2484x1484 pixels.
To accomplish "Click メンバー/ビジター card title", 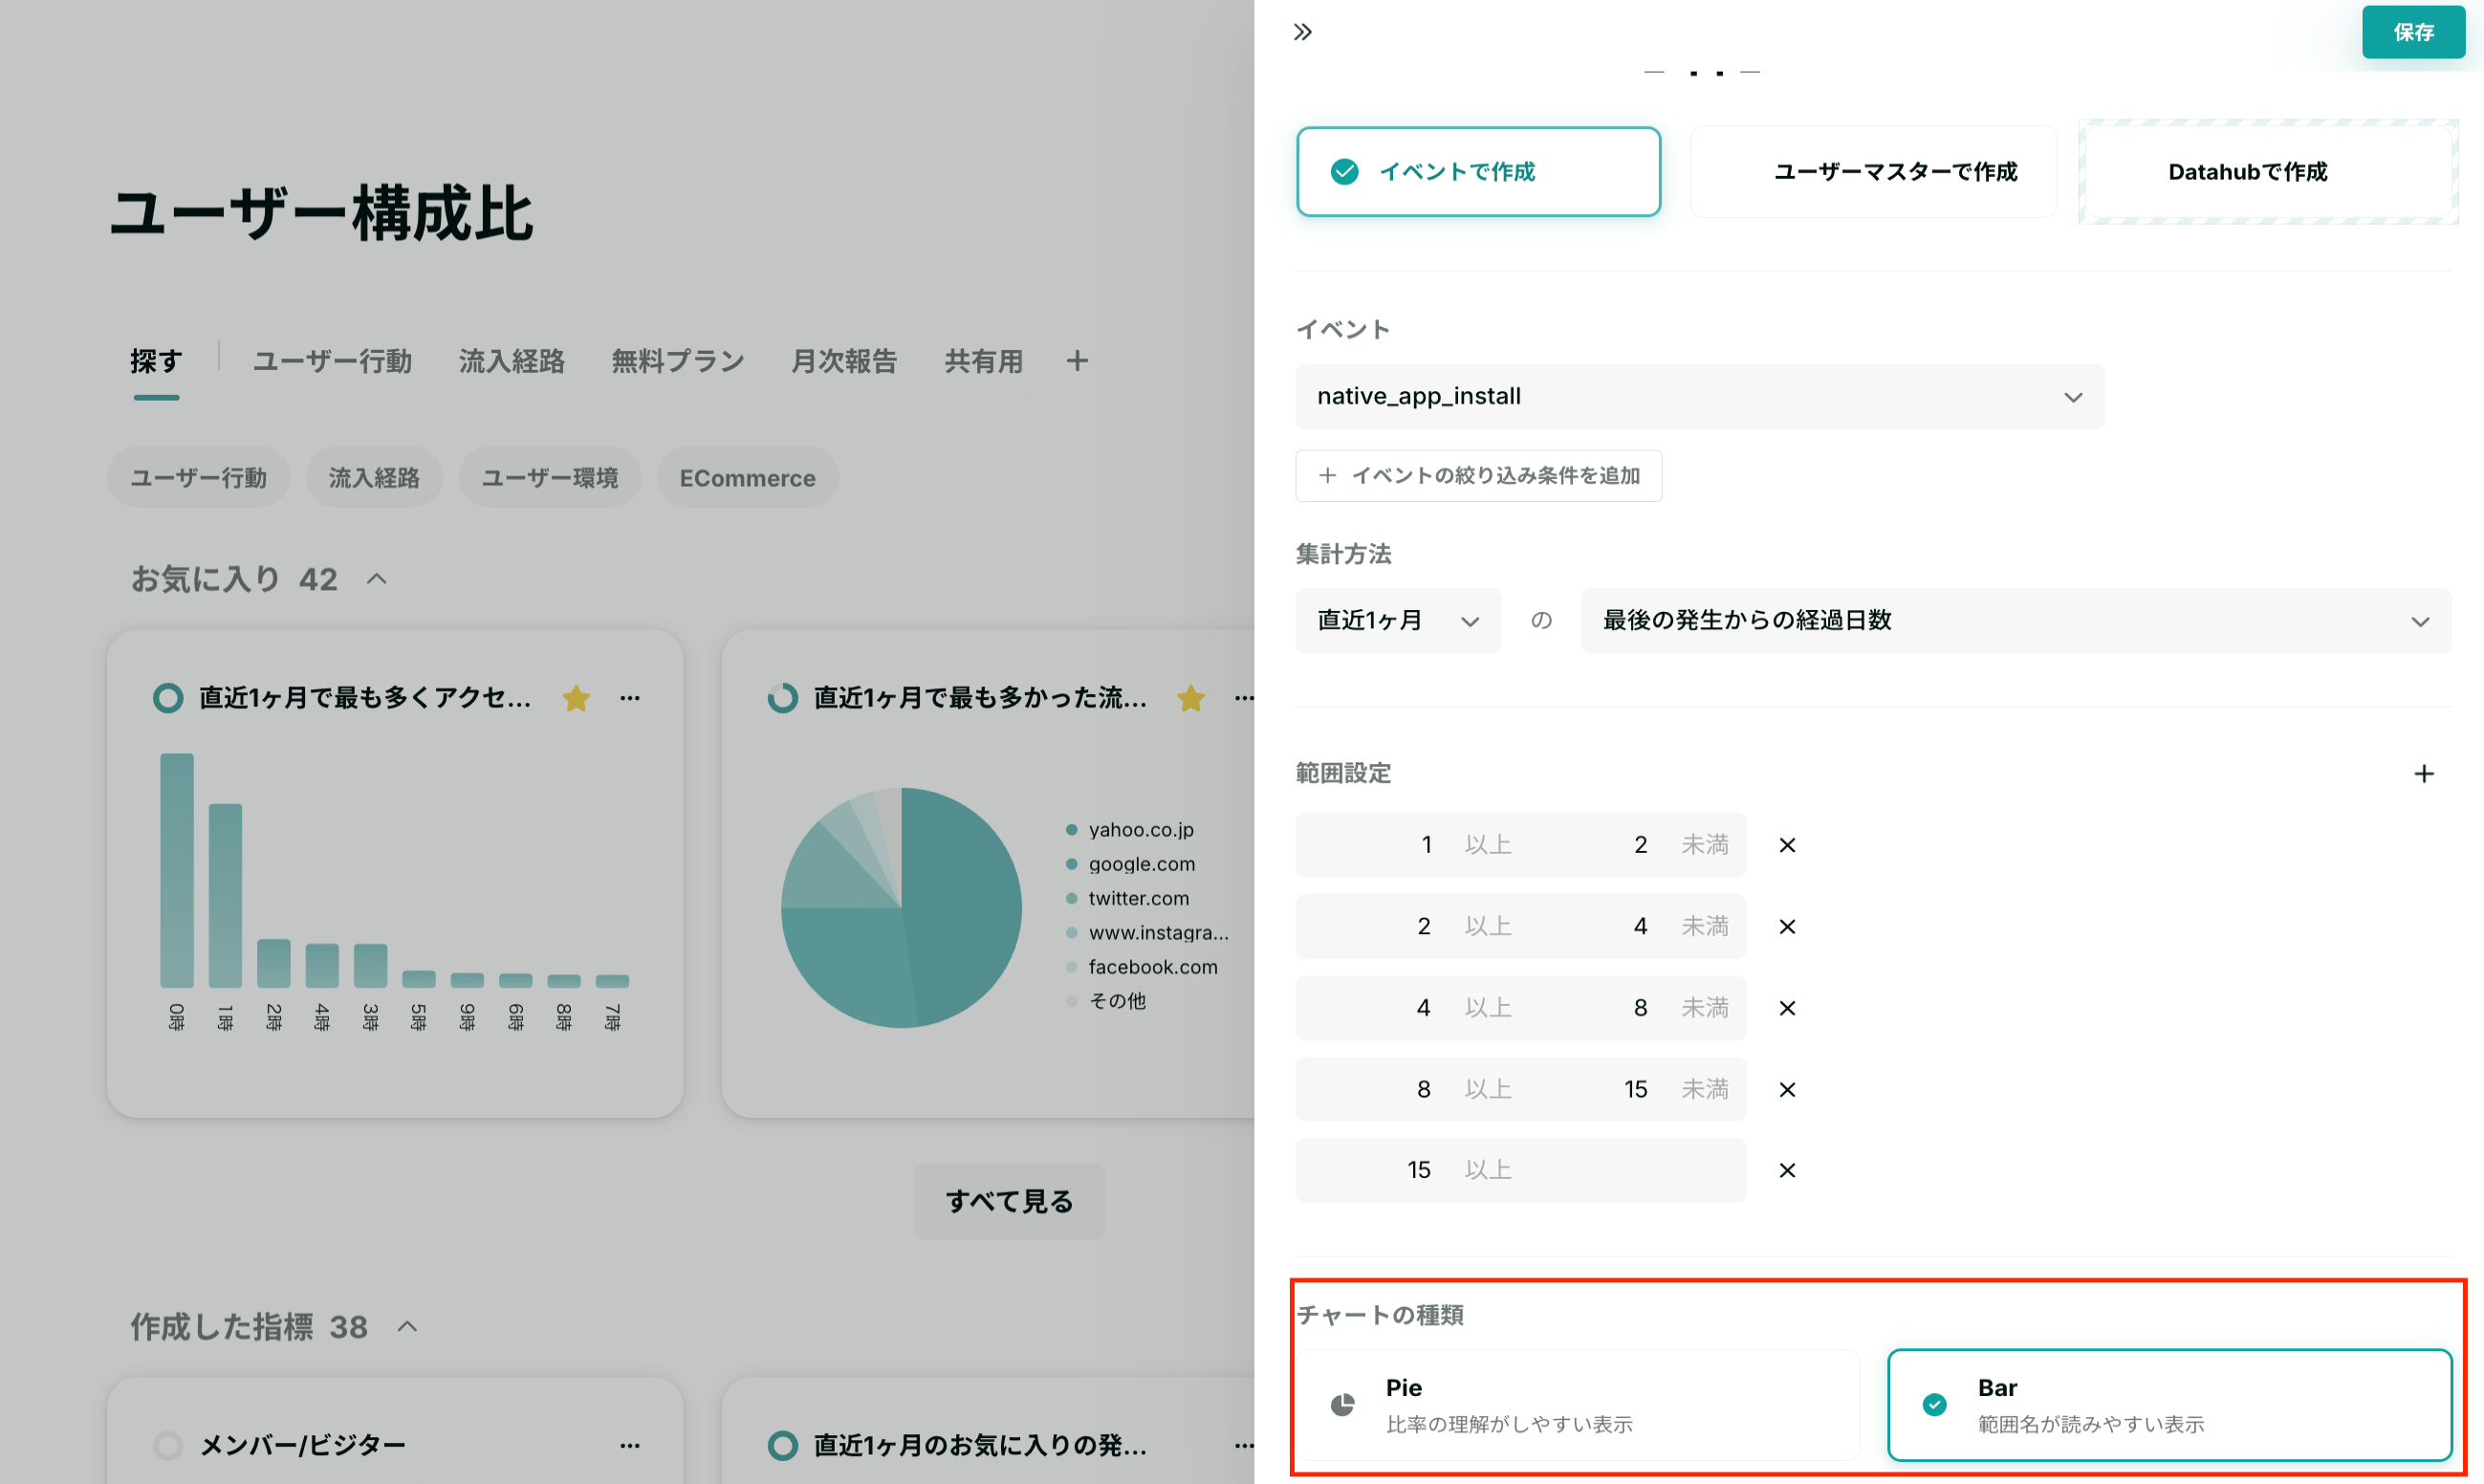I will (303, 1445).
